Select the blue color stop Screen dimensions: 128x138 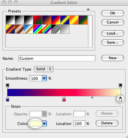coord(7,99)
